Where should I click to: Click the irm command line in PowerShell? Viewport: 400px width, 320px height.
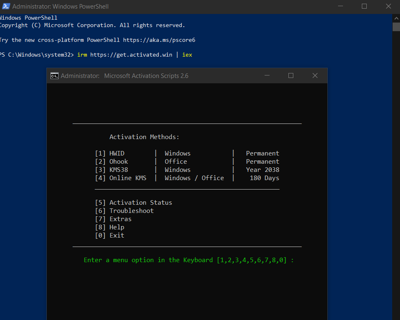[x=135, y=55]
